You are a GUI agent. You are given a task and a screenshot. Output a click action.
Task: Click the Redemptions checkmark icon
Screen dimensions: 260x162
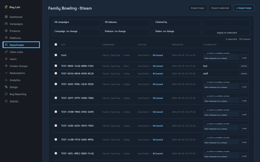coord(6,73)
